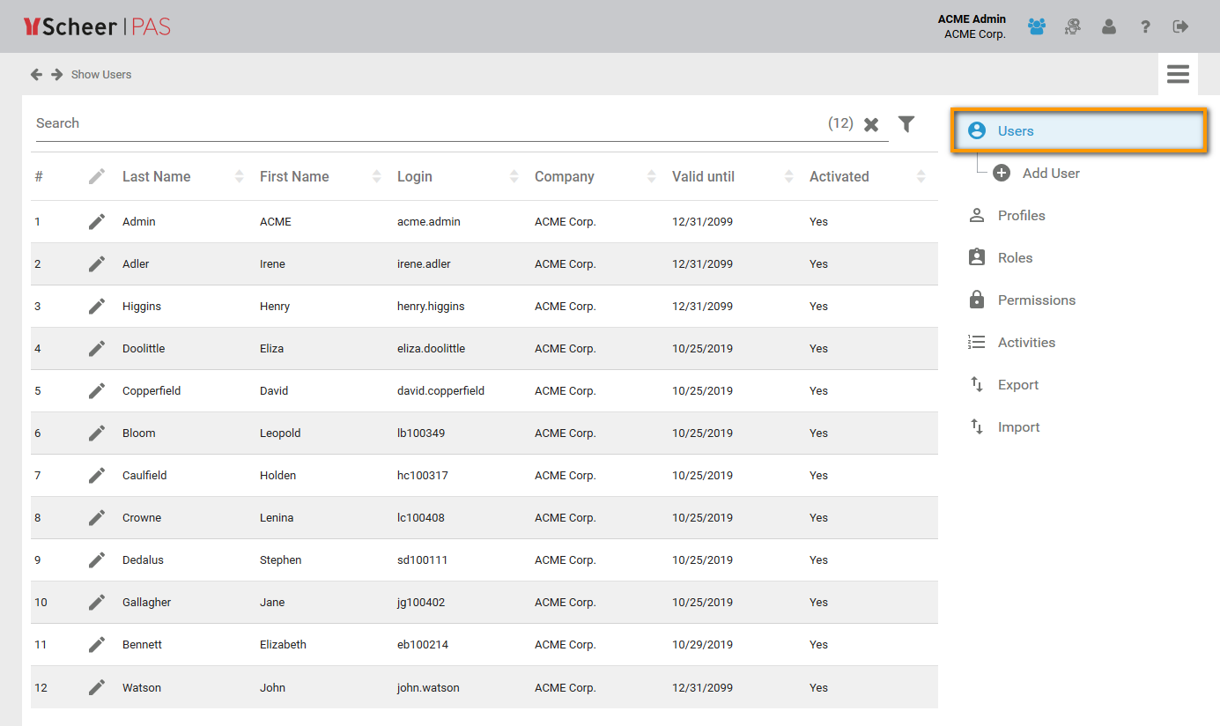This screenshot has height=726, width=1220.
Task: Click the logout icon in header
Action: coord(1180,27)
